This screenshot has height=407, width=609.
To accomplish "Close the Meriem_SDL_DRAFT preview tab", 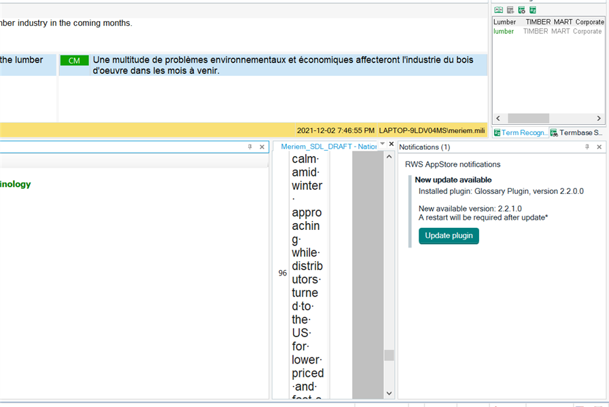I will (391, 144).
